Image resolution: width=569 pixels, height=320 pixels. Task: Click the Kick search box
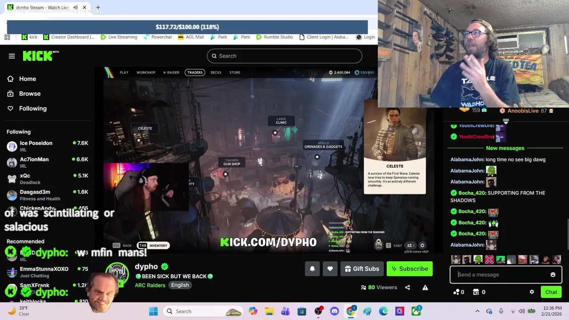(284, 56)
